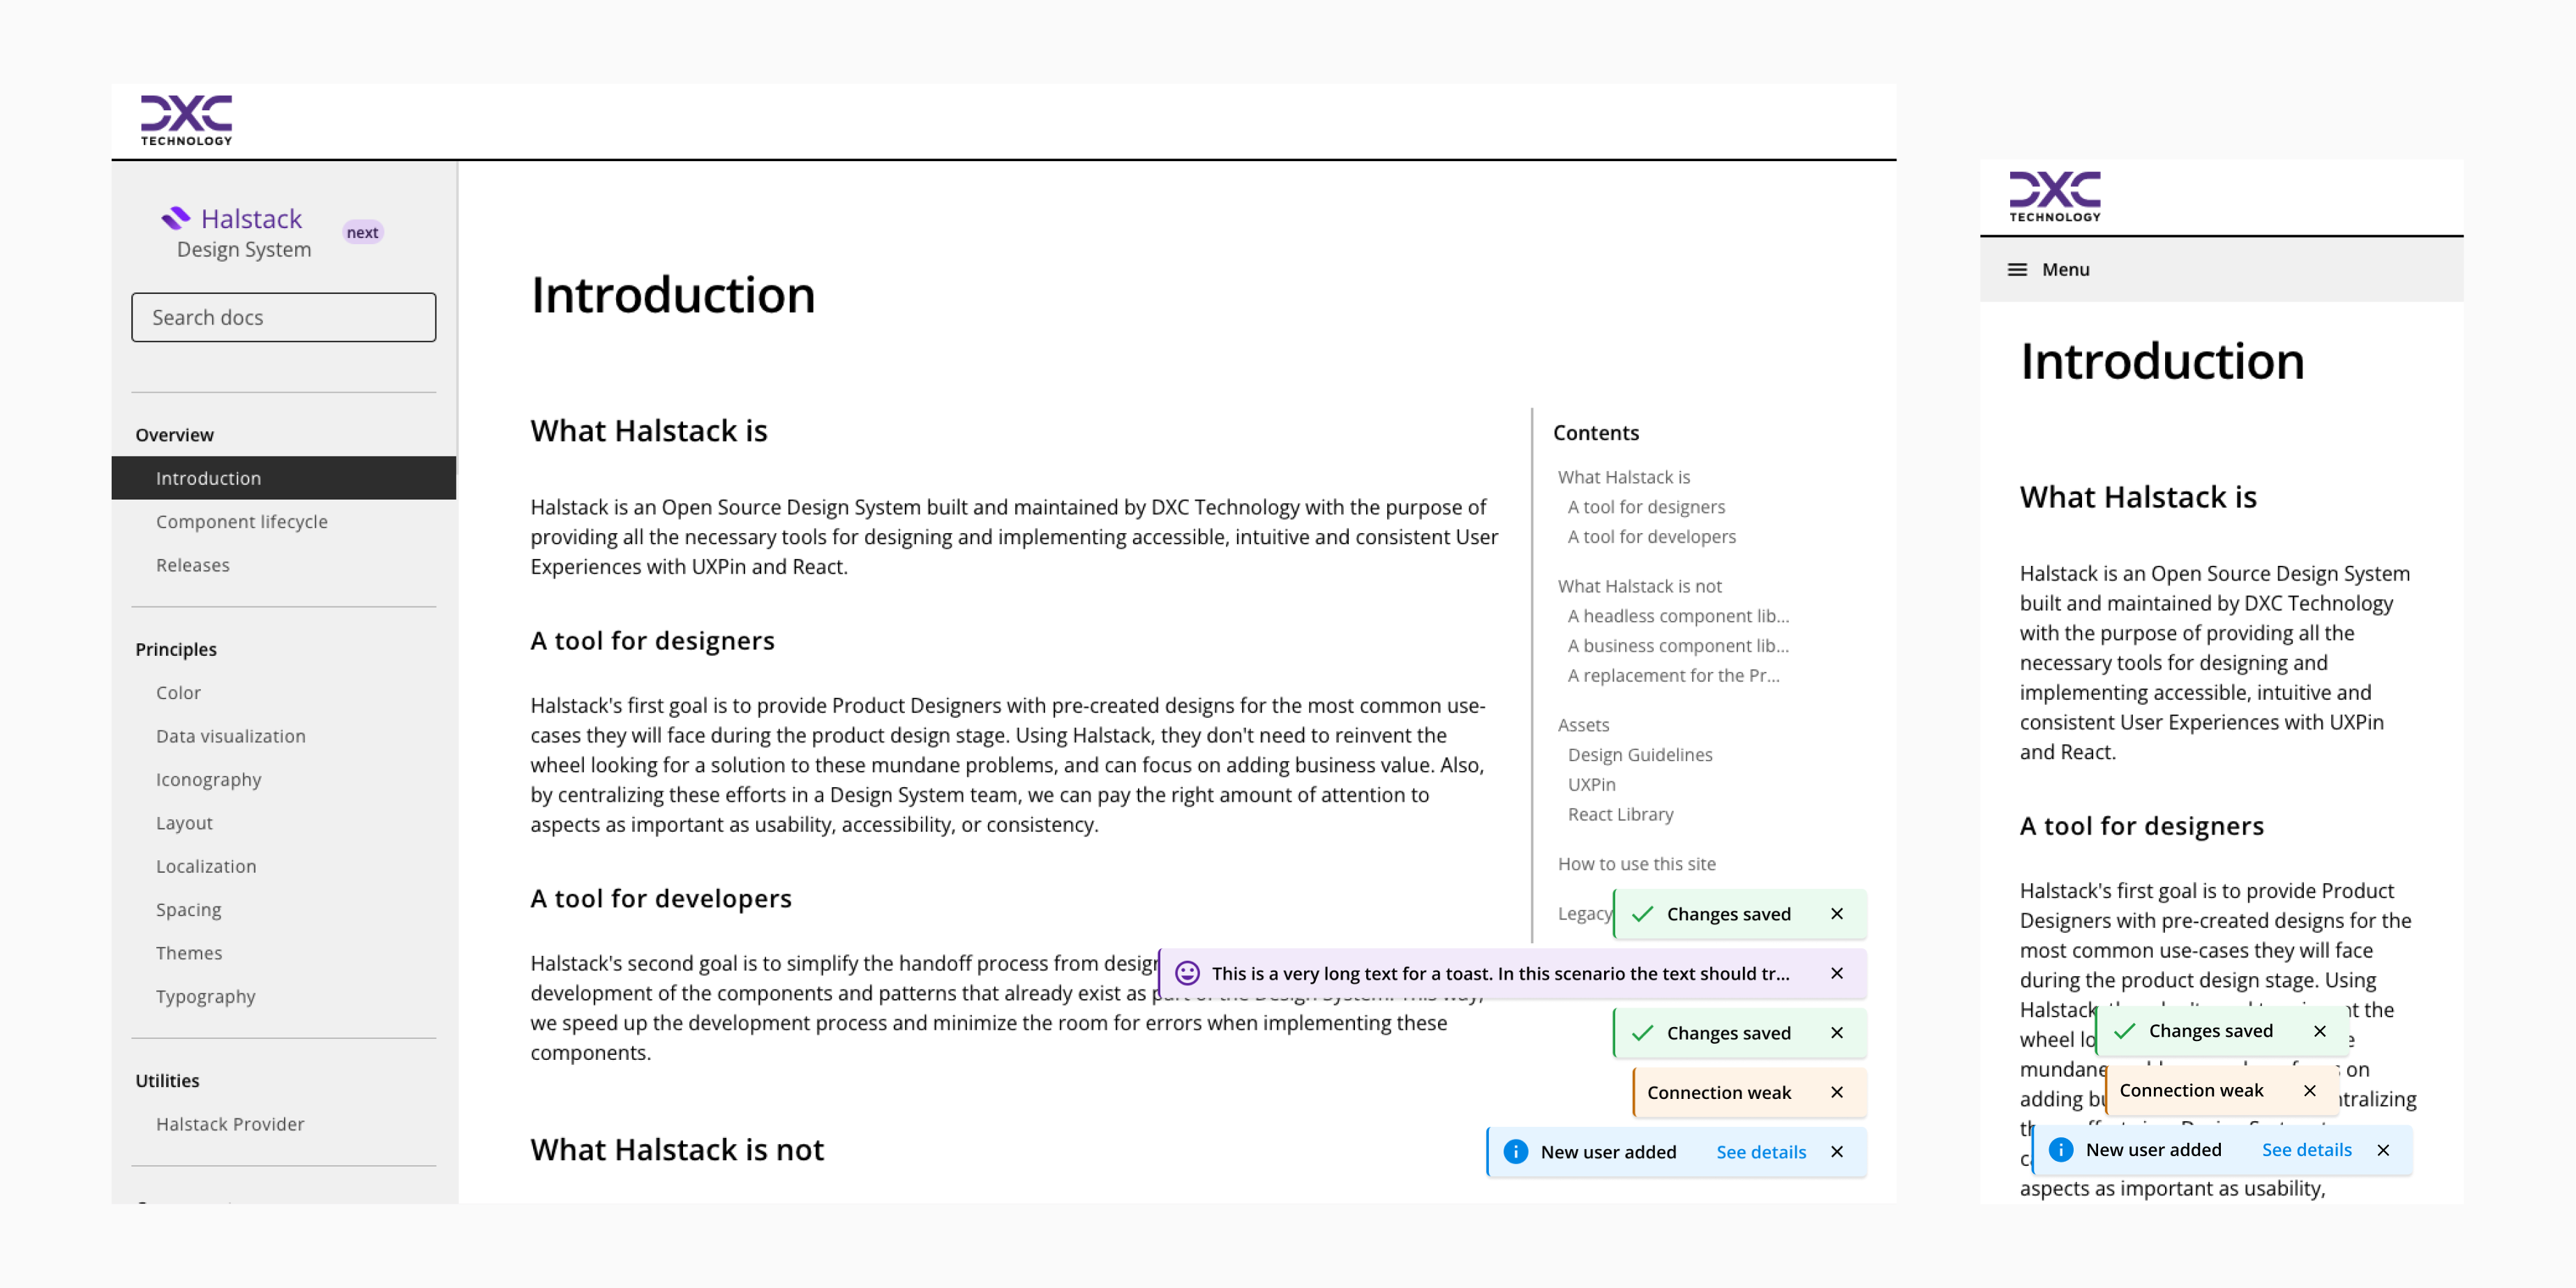Open Color principles page

coord(178,692)
